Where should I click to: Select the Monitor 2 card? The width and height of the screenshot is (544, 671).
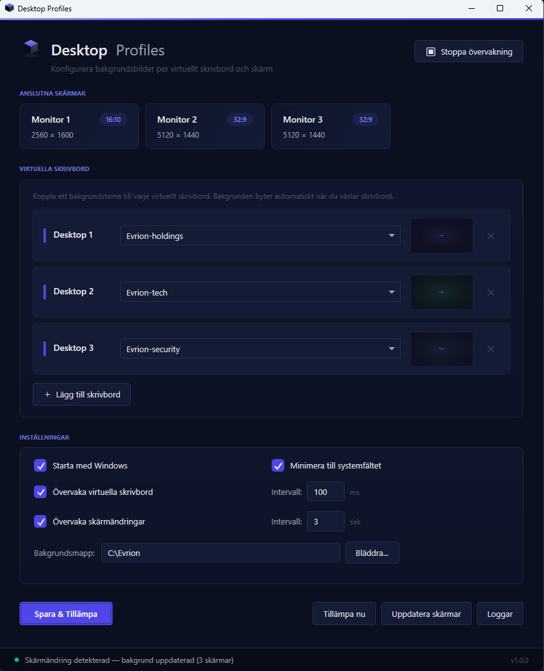204,126
